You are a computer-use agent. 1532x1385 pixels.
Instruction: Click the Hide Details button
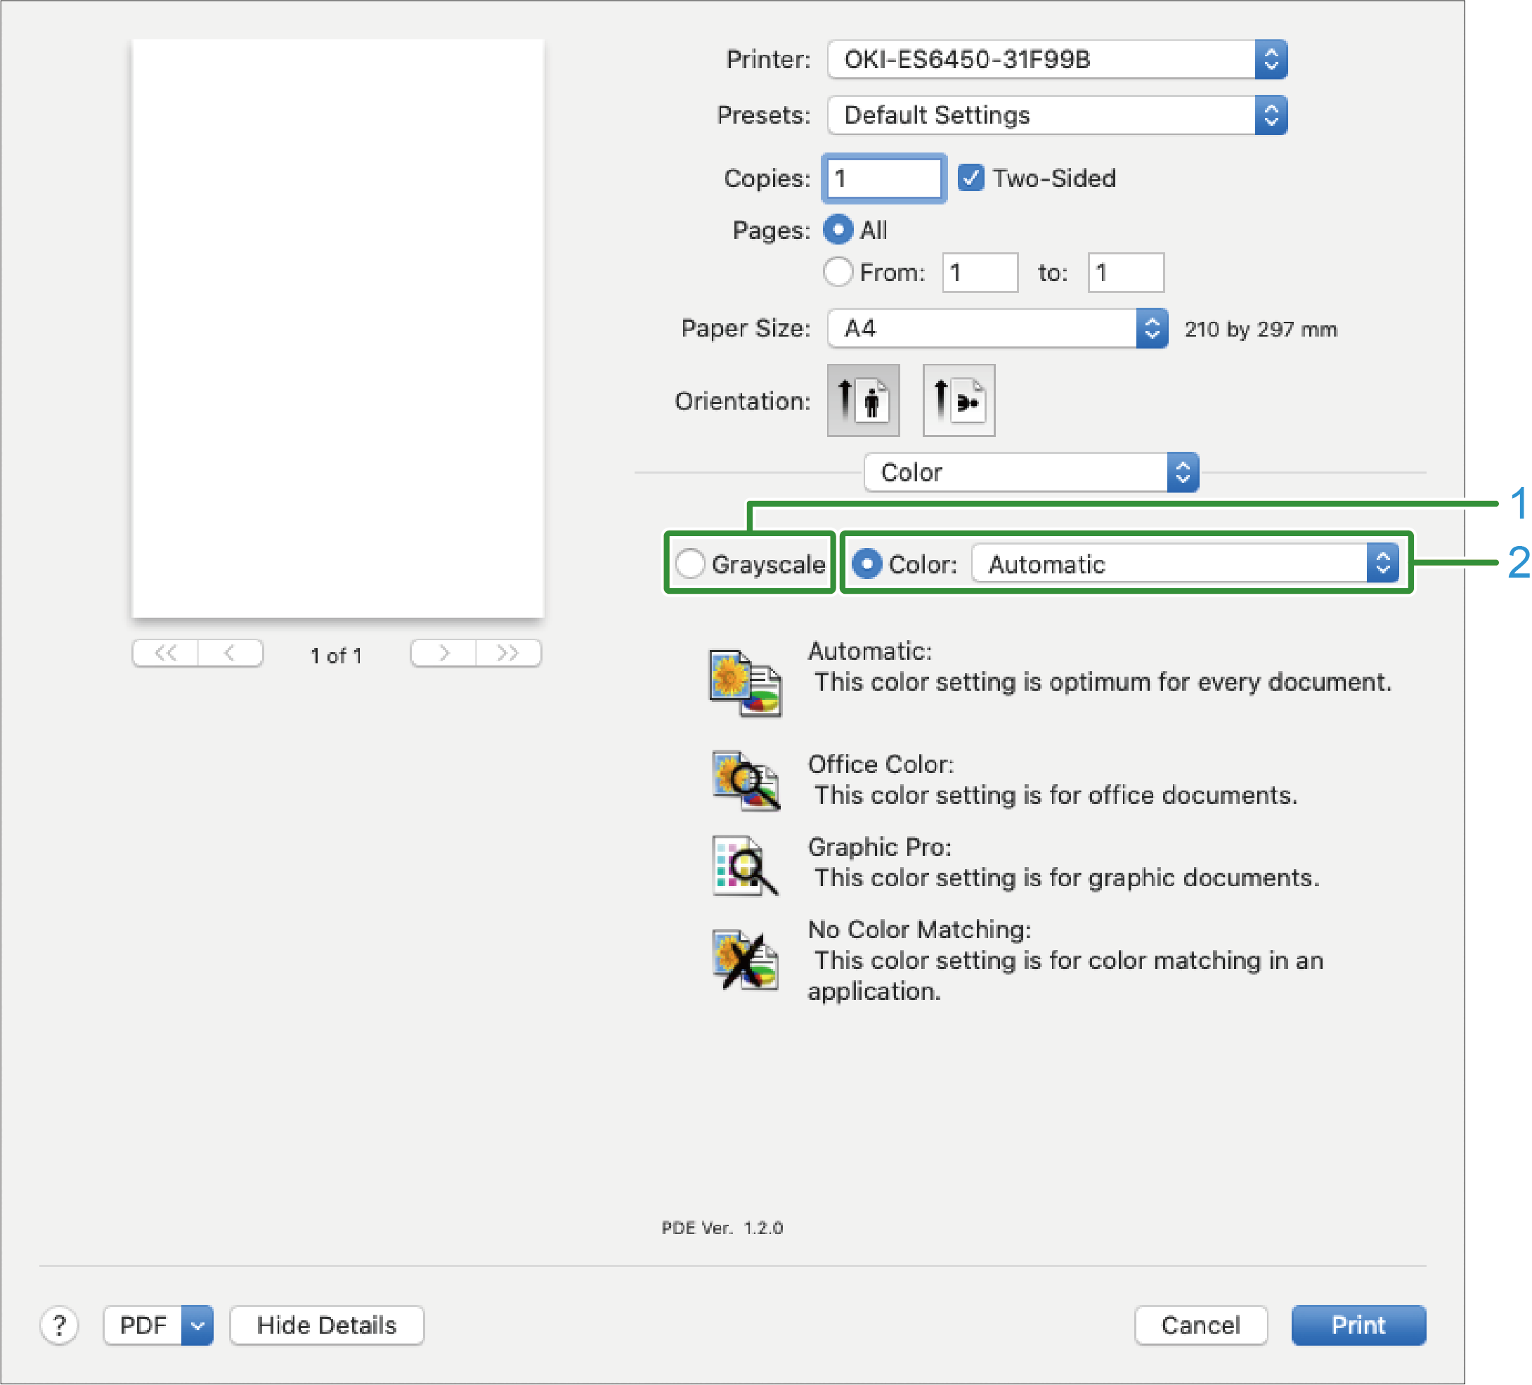327,1326
